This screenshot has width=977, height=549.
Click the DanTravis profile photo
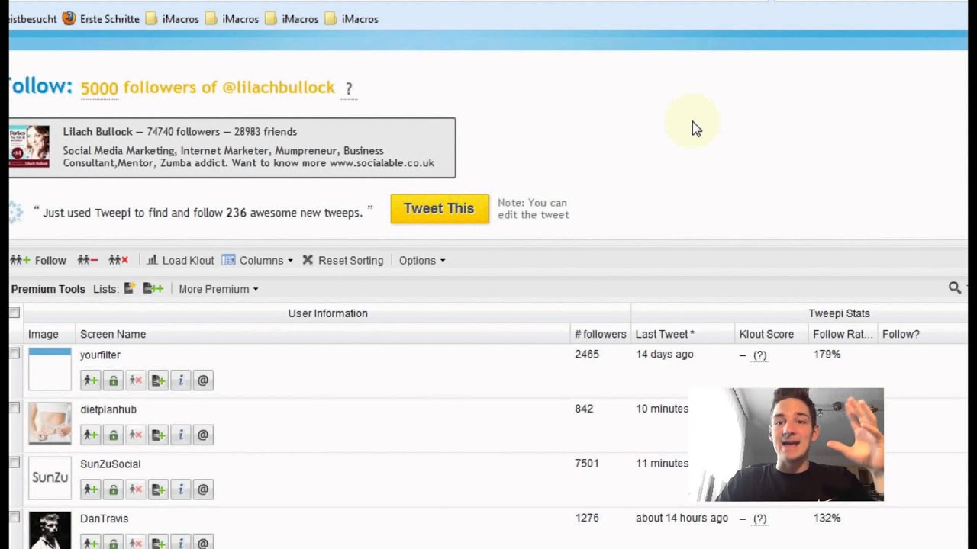pyautogui.click(x=50, y=530)
